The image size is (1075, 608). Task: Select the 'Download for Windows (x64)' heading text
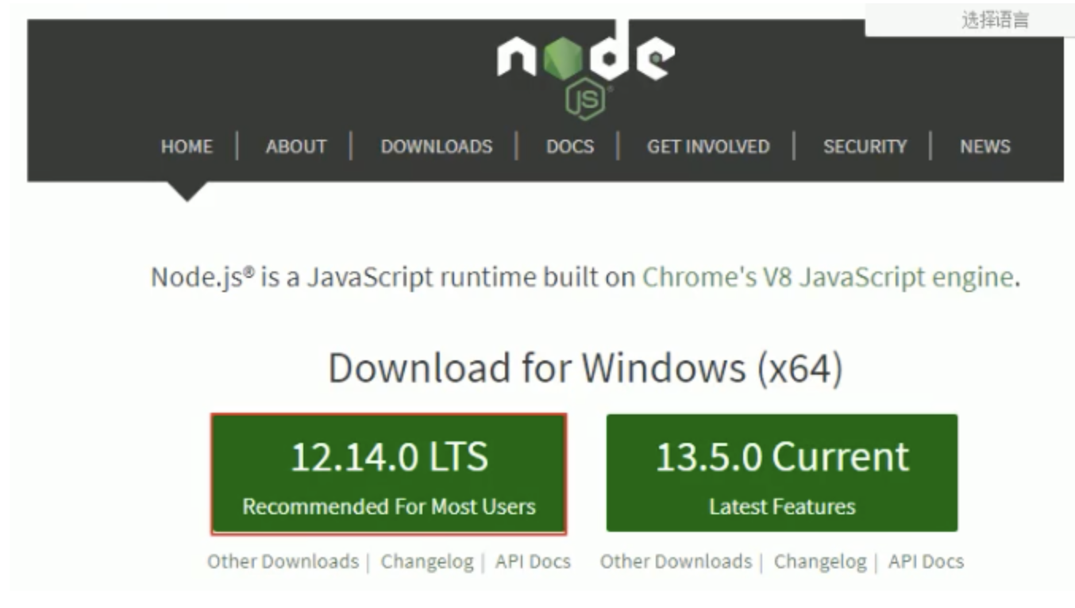[x=585, y=369]
